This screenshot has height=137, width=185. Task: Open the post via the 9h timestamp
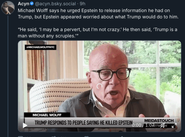coord(83,4)
